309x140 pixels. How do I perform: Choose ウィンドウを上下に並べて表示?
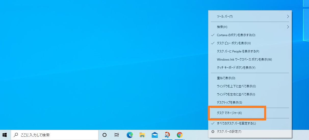click(250, 86)
